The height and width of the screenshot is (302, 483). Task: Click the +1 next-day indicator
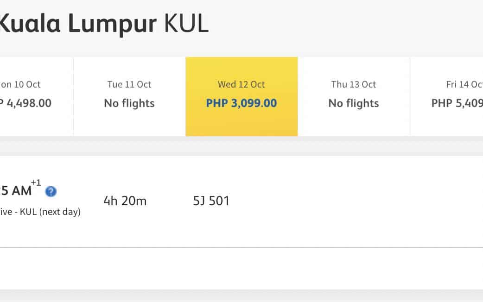click(x=36, y=182)
